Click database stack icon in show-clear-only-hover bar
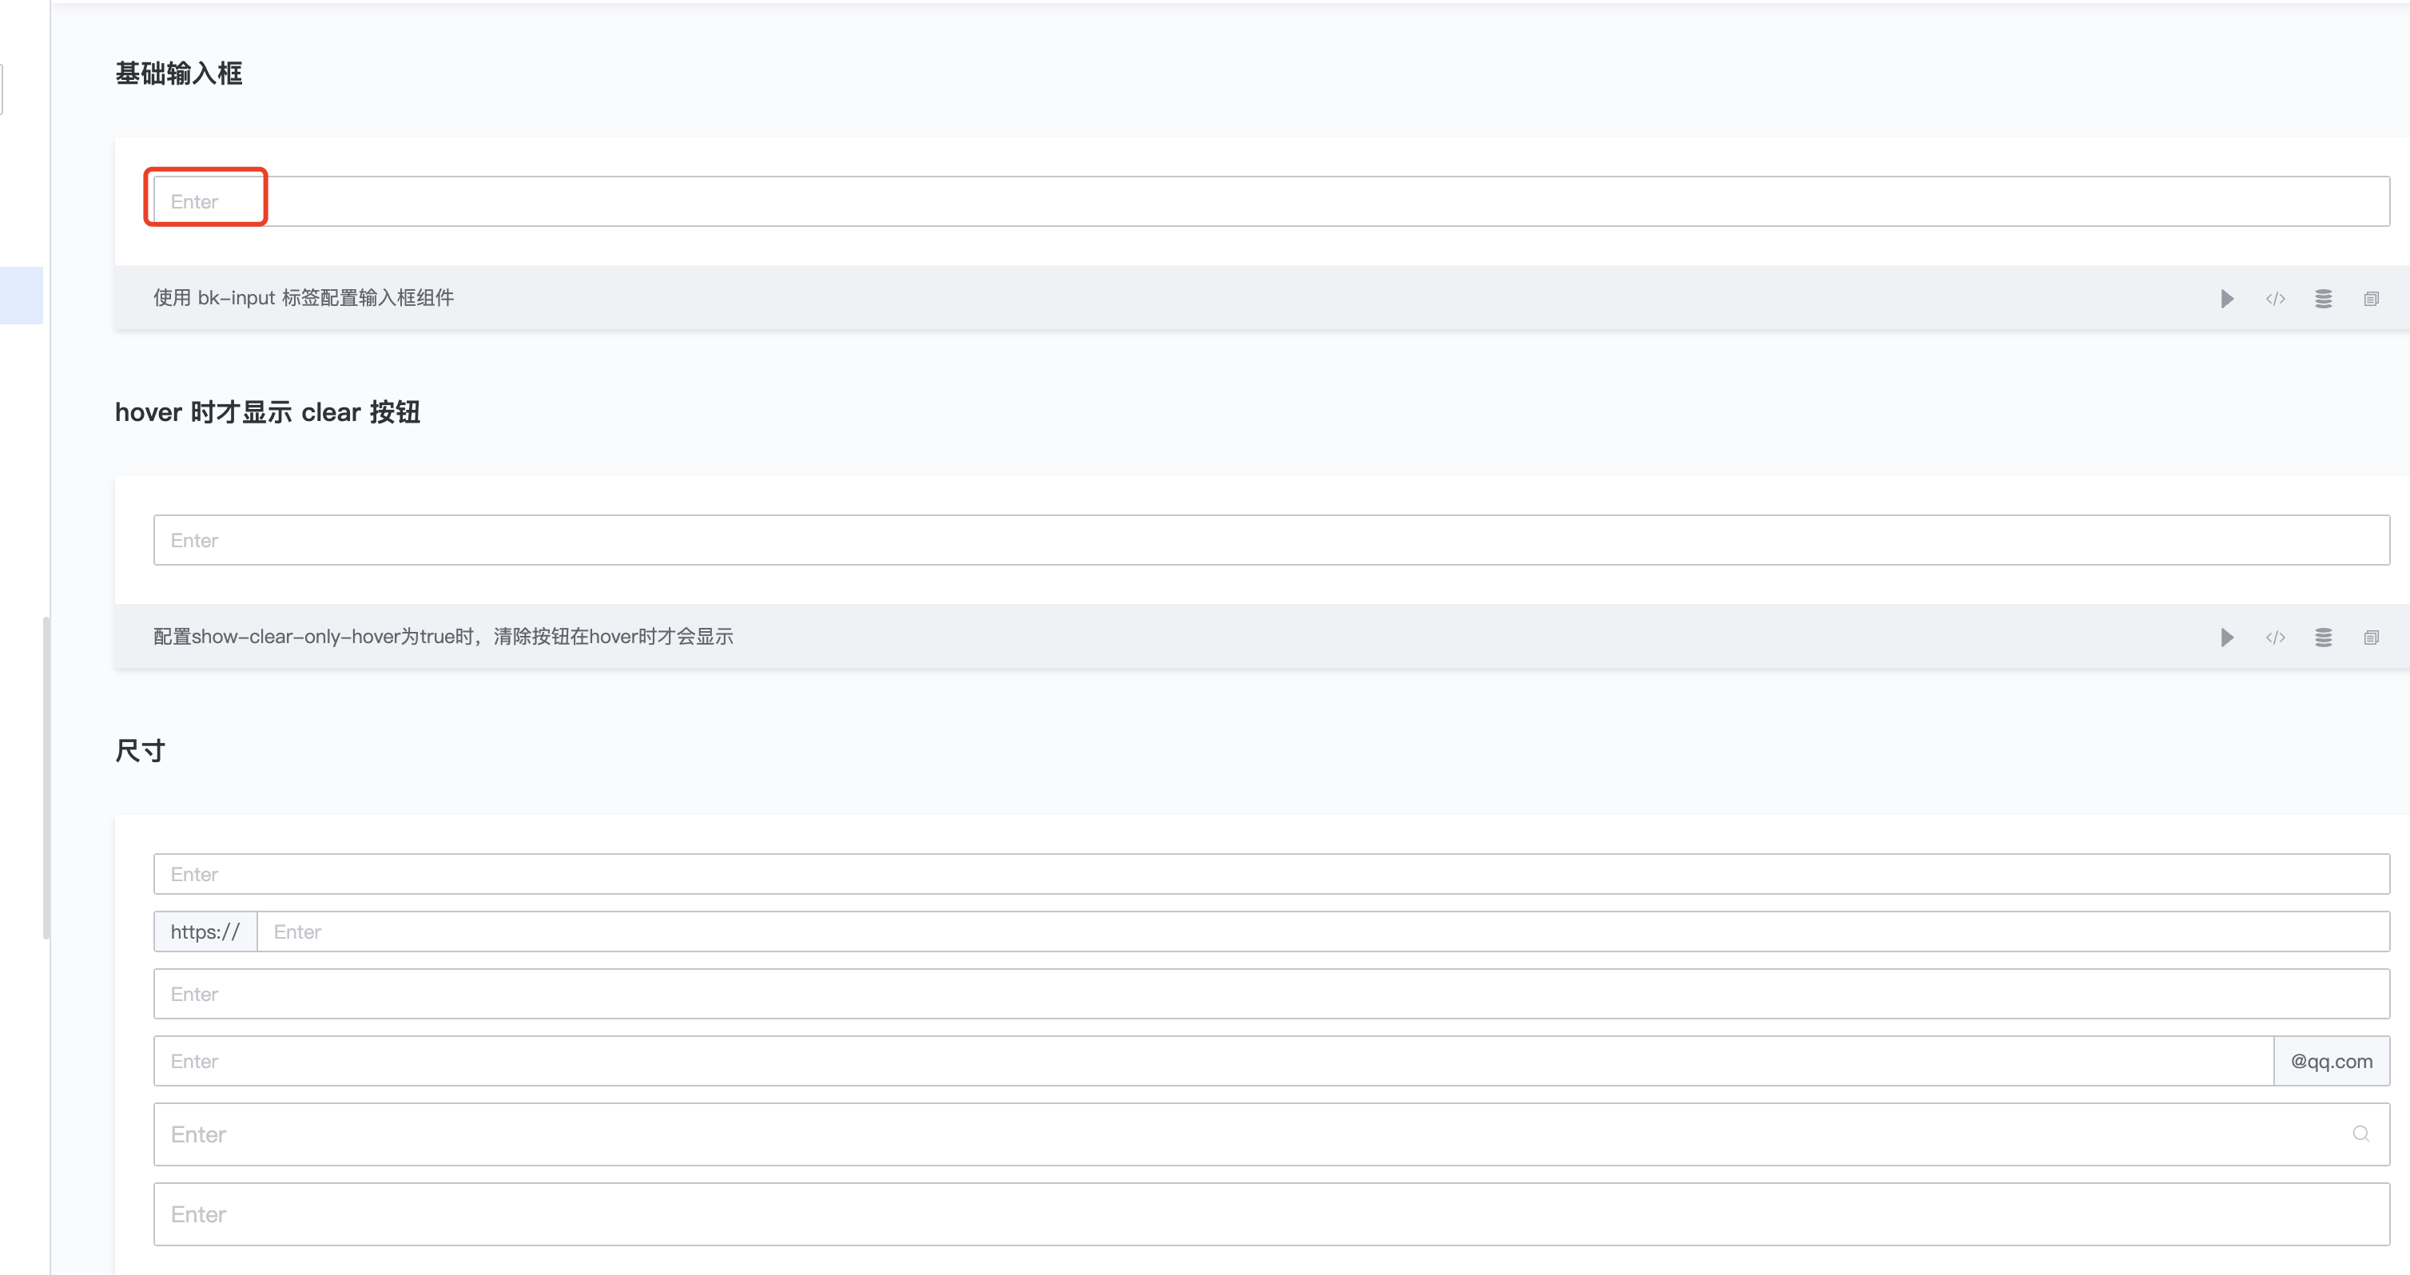Image resolution: width=2410 pixels, height=1275 pixels. click(x=2323, y=637)
